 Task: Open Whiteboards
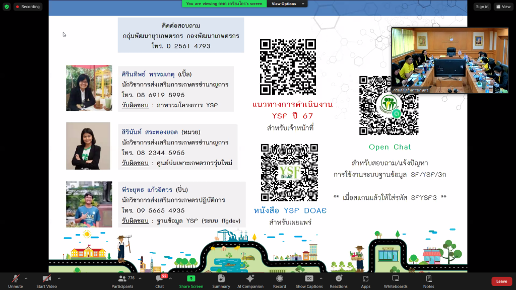pos(396,281)
